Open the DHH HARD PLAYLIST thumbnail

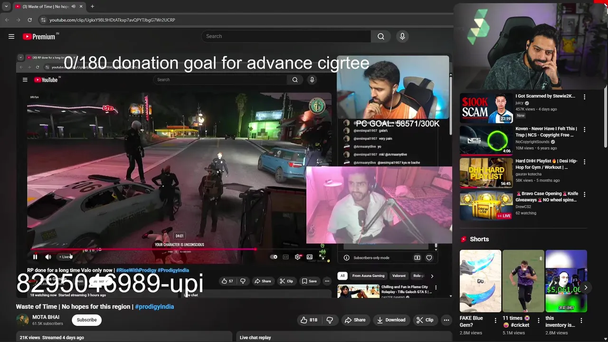tap(486, 172)
